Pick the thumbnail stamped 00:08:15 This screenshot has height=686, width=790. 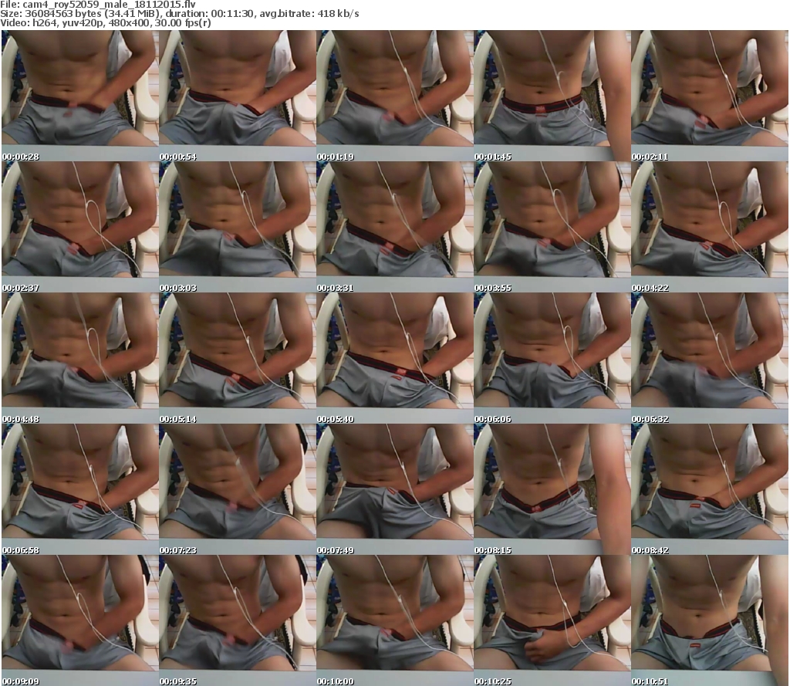[552, 489]
